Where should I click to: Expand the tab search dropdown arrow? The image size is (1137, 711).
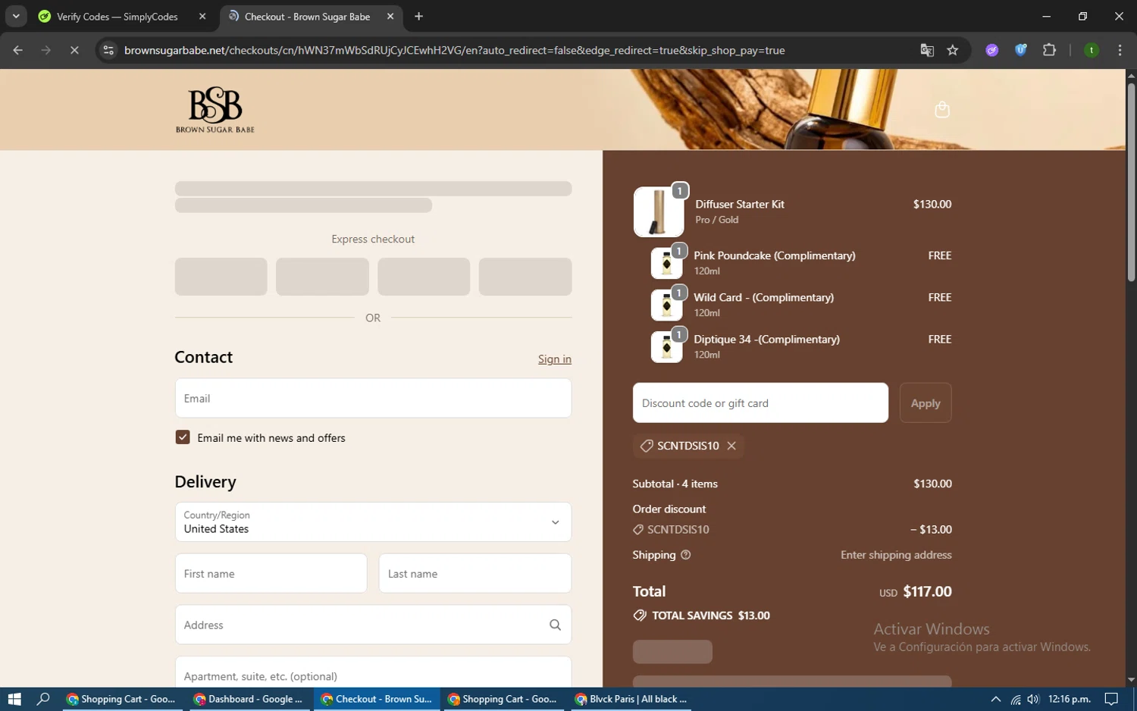[16, 16]
